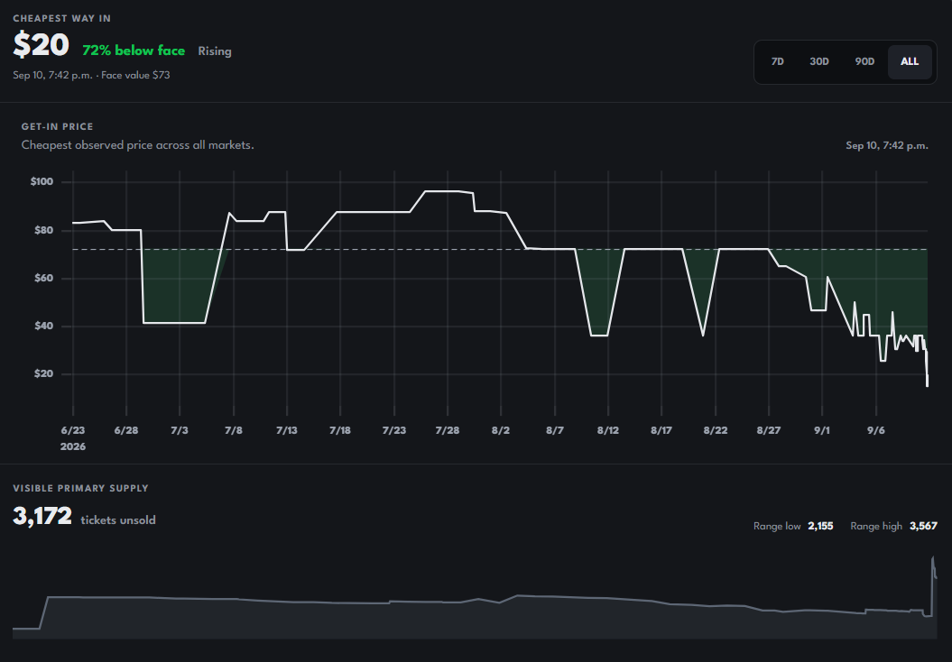Click the $100 y-axis label
This screenshot has width=952, height=662.
point(42,181)
